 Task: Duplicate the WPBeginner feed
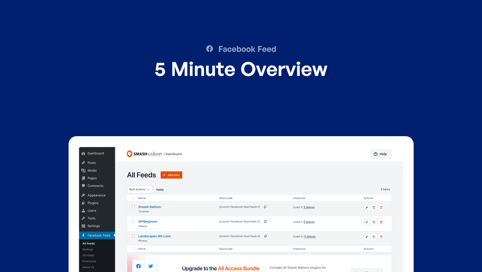(x=374, y=222)
